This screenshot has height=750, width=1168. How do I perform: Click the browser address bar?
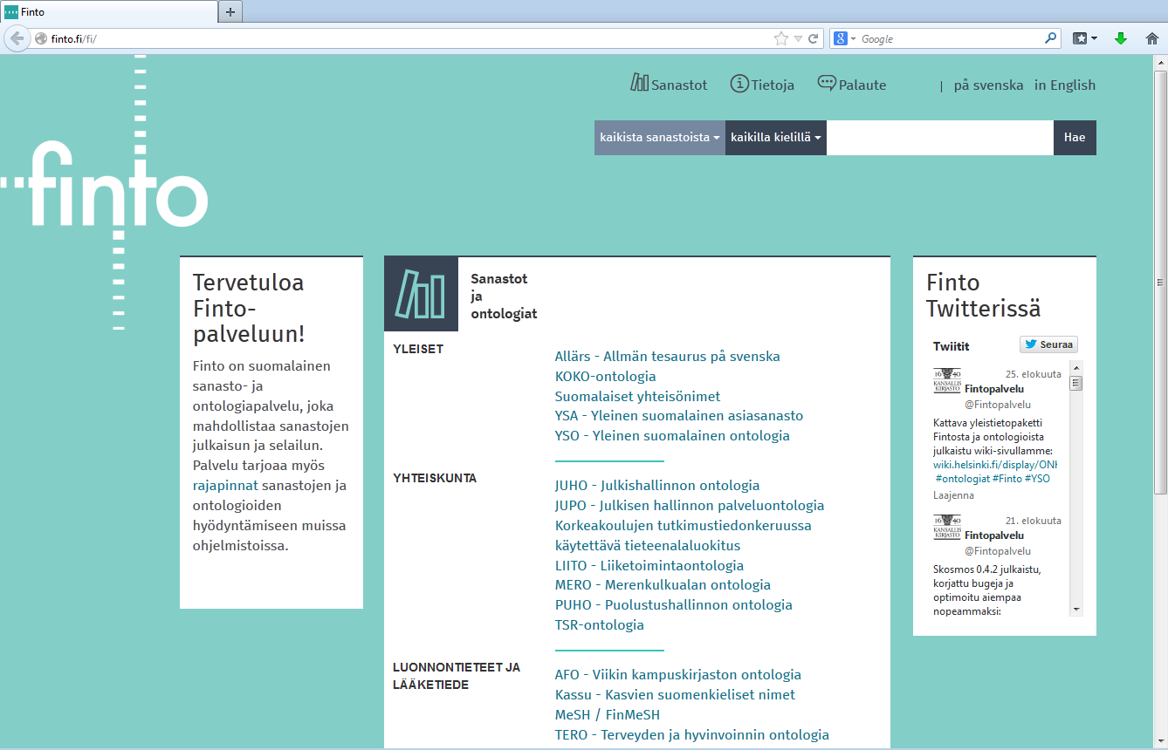pyautogui.click(x=410, y=38)
